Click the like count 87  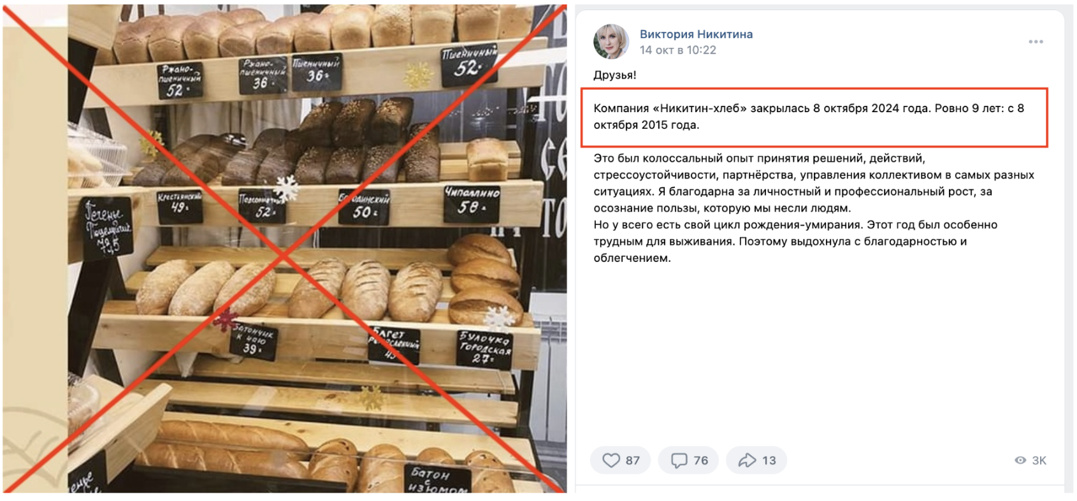click(632, 460)
